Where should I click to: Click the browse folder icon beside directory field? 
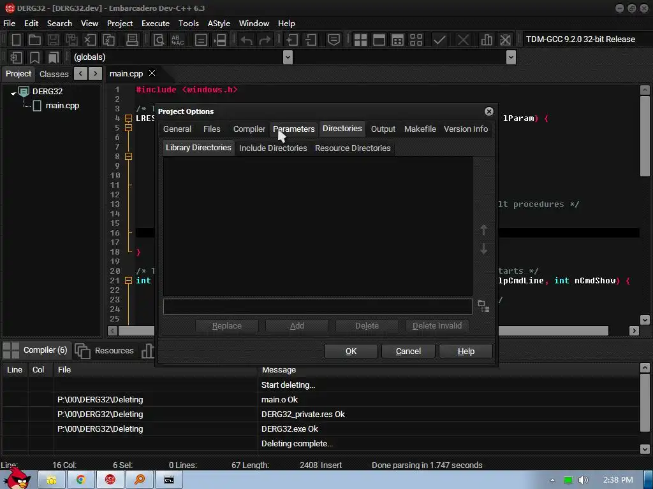point(483,306)
